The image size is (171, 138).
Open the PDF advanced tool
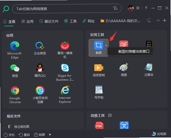point(99,125)
